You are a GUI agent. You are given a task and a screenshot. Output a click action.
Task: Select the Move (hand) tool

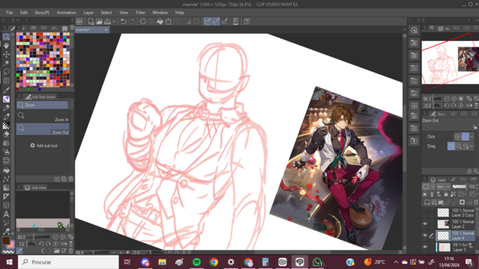(x=6, y=46)
